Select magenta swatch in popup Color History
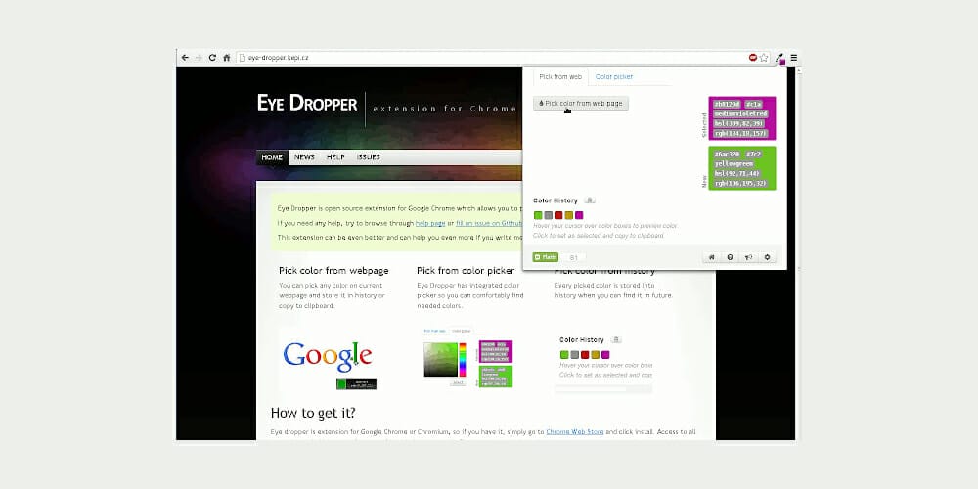Image resolution: width=978 pixels, height=489 pixels. (x=579, y=215)
